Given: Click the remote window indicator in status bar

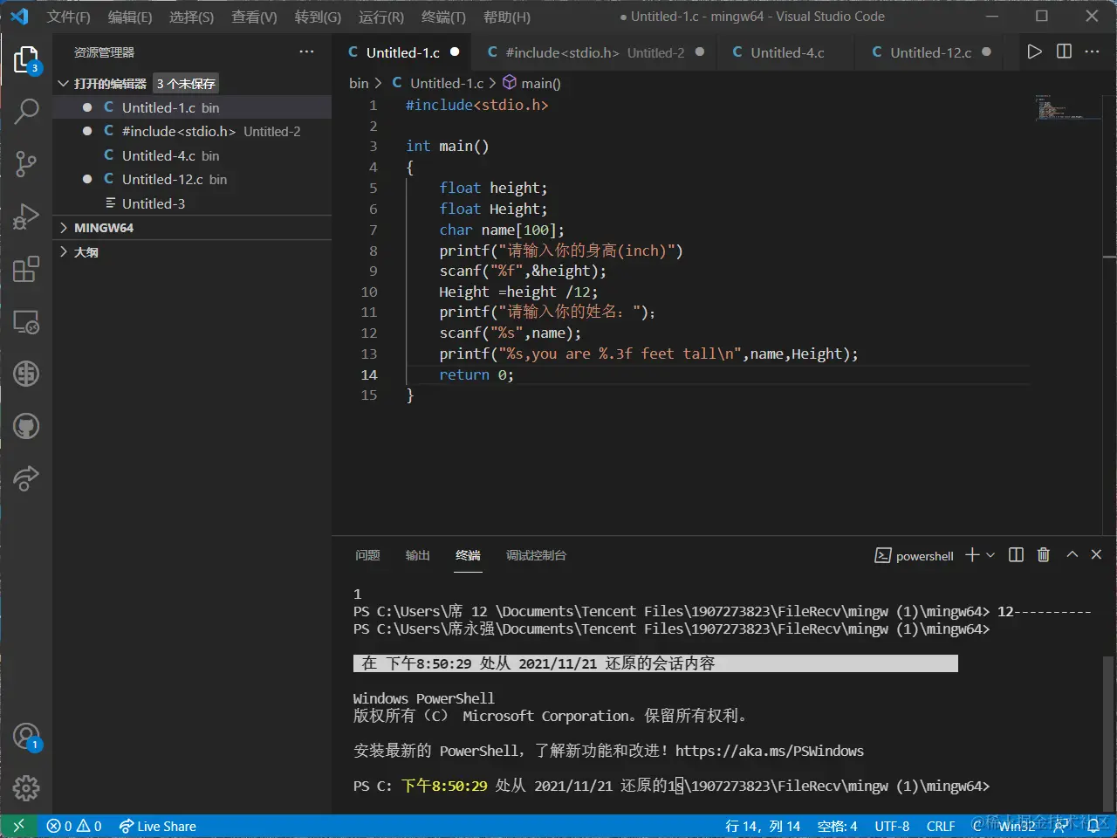Looking at the screenshot, I should pos(18,826).
